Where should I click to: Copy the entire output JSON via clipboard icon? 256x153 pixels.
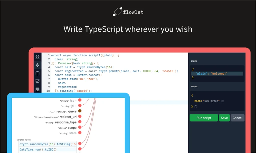point(196,106)
